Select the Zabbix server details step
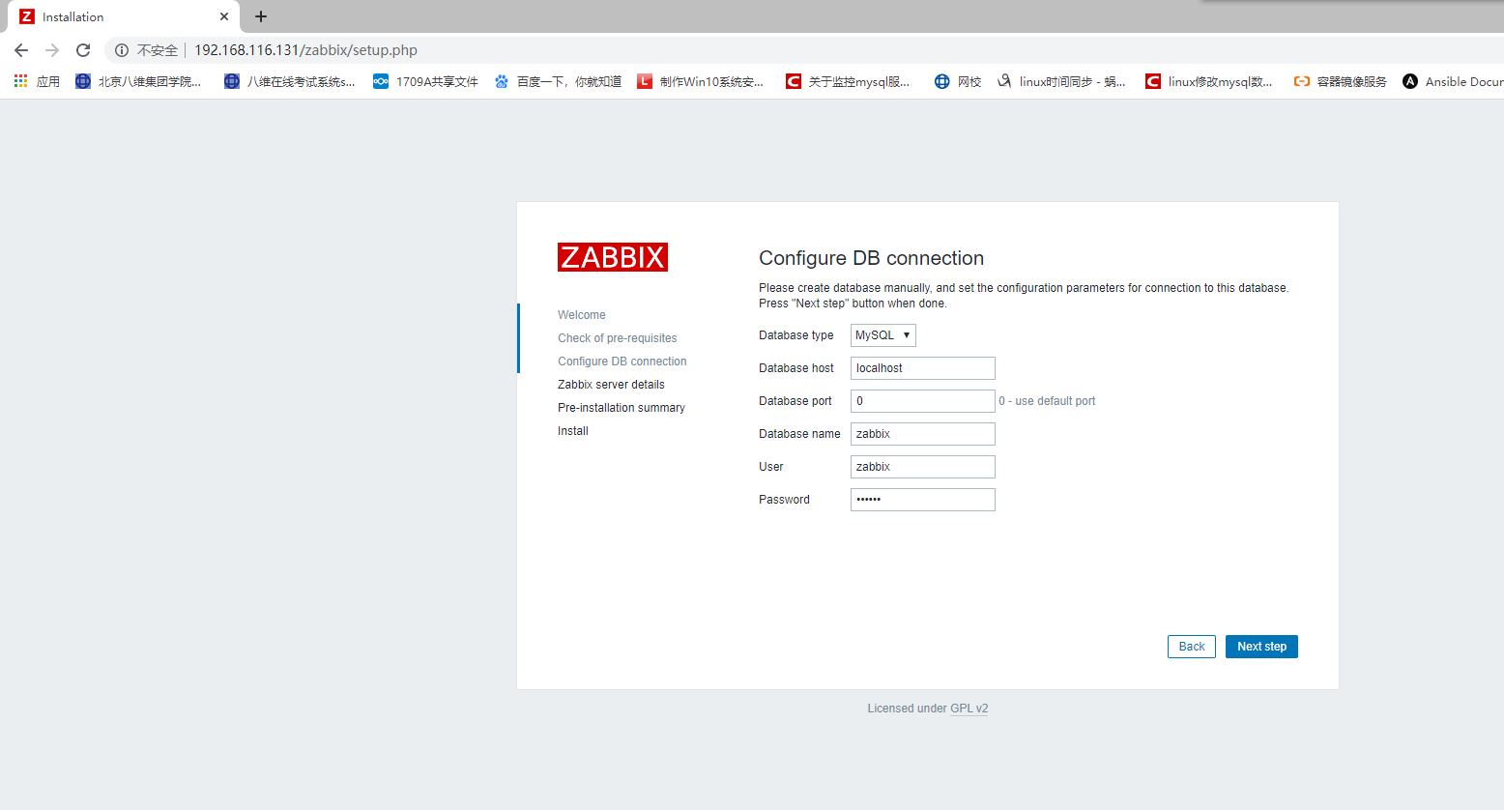This screenshot has width=1504, height=810. pyautogui.click(x=611, y=385)
